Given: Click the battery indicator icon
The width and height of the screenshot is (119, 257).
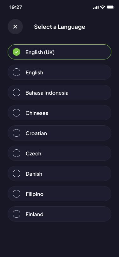Looking at the screenshot, I should (110, 7).
